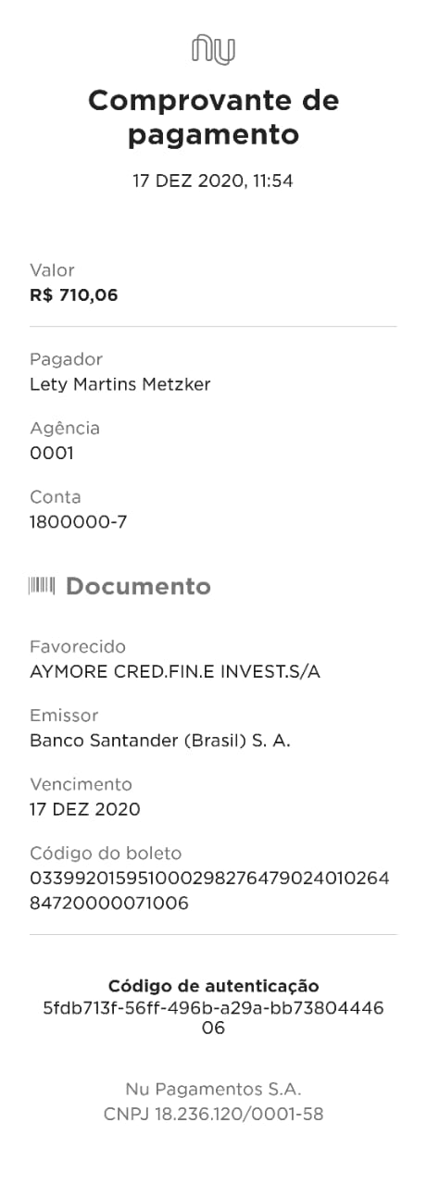Select agency number 0001
Screen dimensions: 427x1185
(51, 454)
